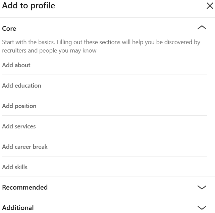The width and height of the screenshot is (215, 213).
Task: Collapse the Core section chevron
Action: pos(202,28)
